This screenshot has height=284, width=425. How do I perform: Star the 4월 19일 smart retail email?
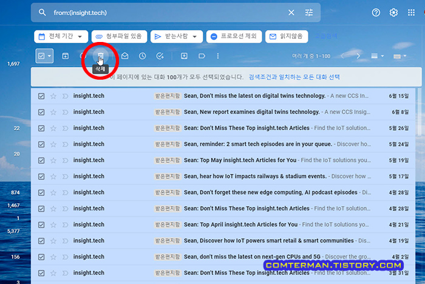[x=53, y=241]
